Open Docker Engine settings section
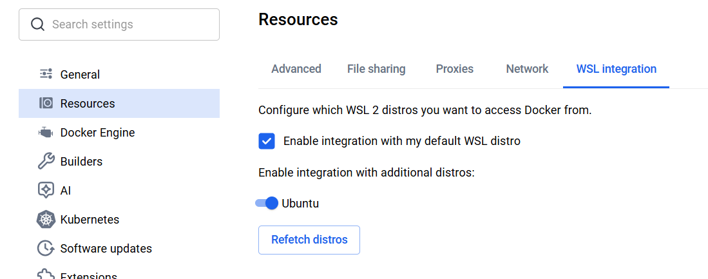The height and width of the screenshot is (279, 708). pyautogui.click(x=97, y=133)
